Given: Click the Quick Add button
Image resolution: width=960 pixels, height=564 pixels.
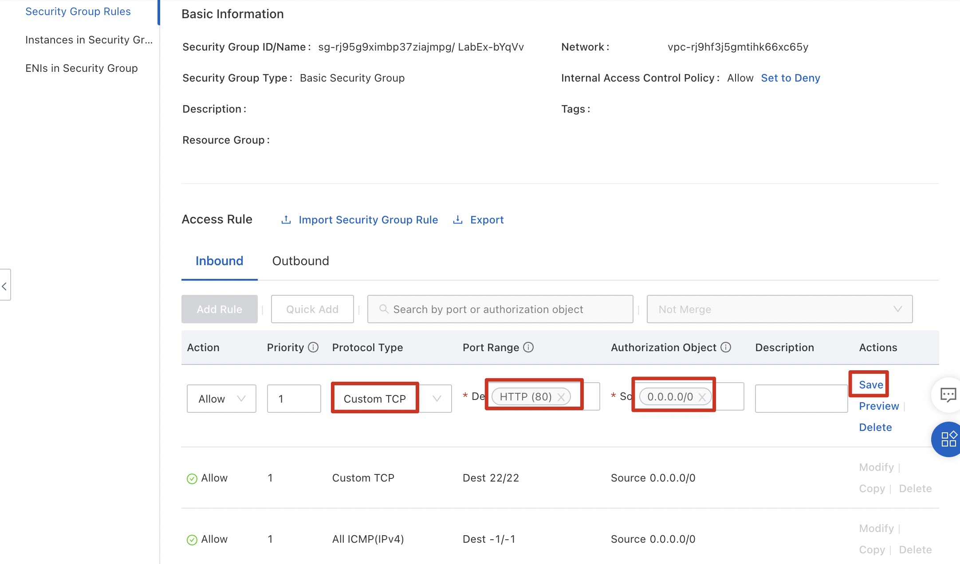Looking at the screenshot, I should [x=312, y=309].
